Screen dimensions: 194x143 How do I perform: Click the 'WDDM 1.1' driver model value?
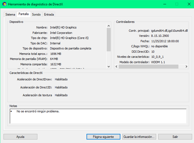pos(158,62)
